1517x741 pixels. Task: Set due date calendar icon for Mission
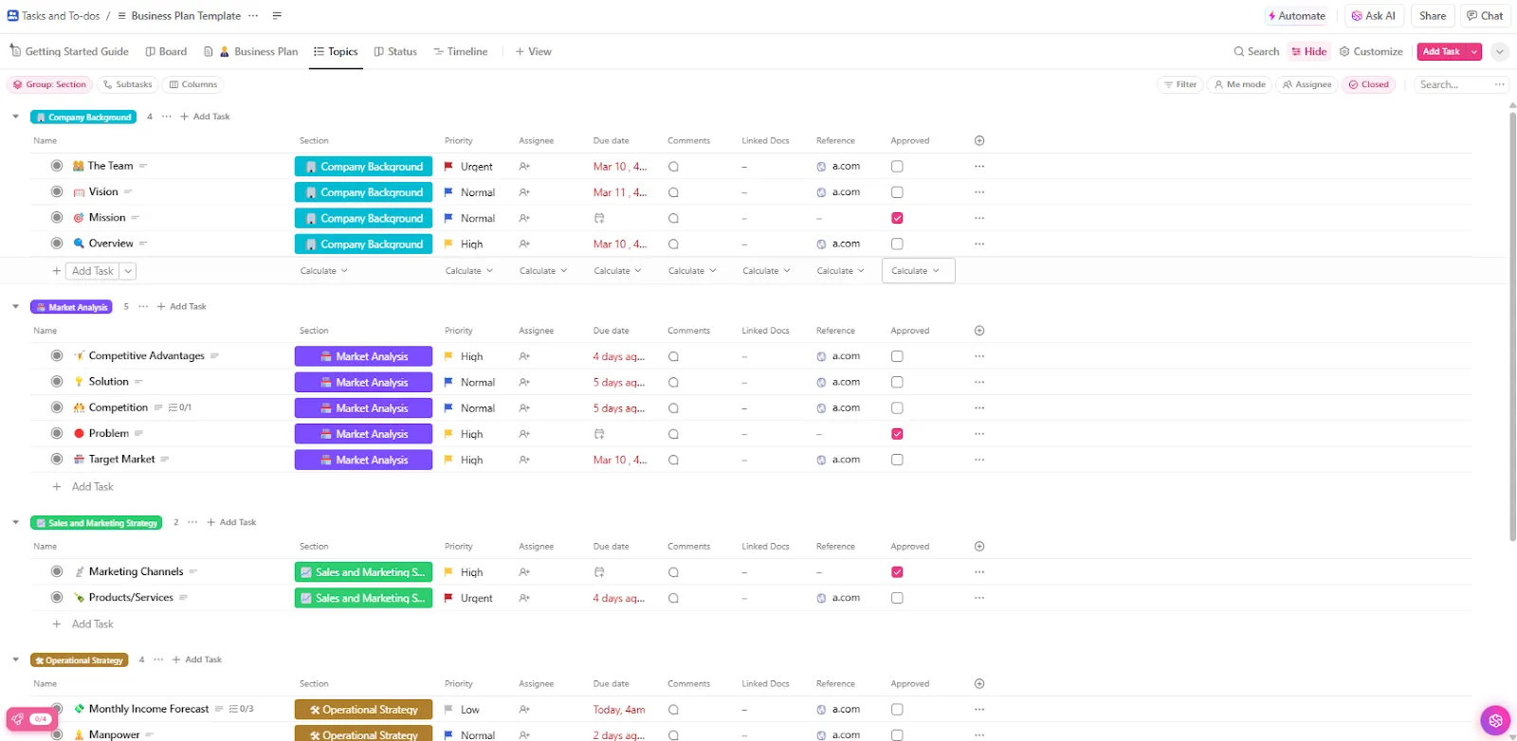599,218
